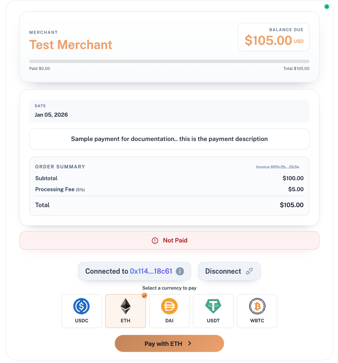Click the USDT Tether icon
This screenshot has width=338, height=363.
pos(213,306)
